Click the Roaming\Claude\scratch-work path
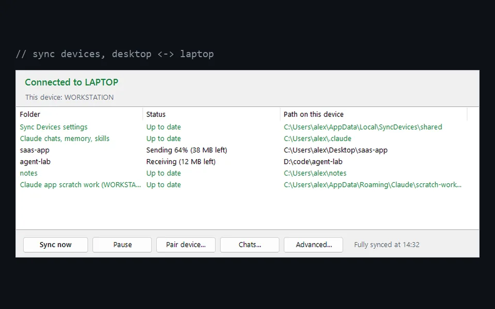The width and height of the screenshot is (495, 309). 372,185
